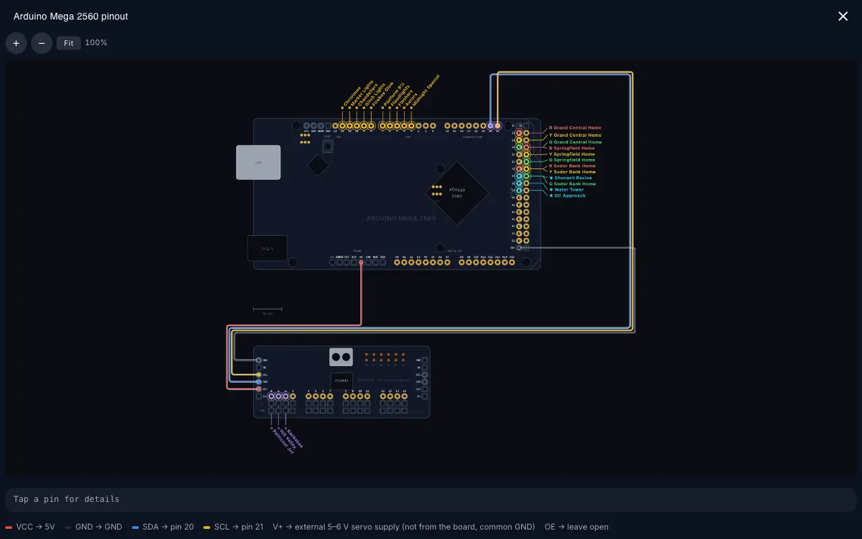Click the 'R Springfield Home' label
This screenshot has height=539, width=862.
tap(572, 148)
